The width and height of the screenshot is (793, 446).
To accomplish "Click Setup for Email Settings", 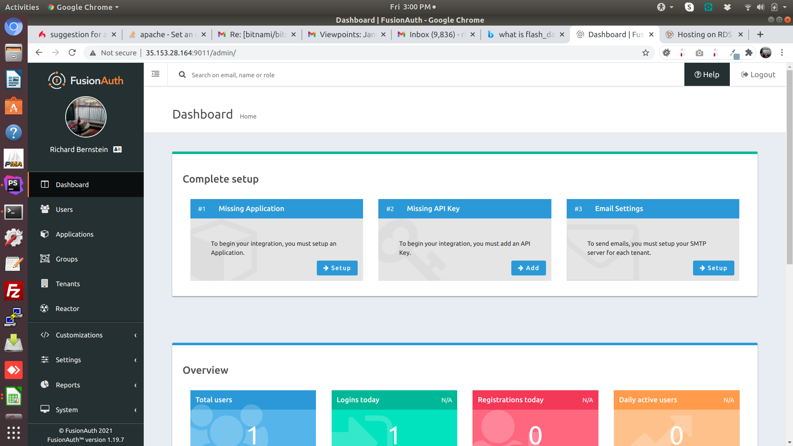I will pyautogui.click(x=713, y=268).
